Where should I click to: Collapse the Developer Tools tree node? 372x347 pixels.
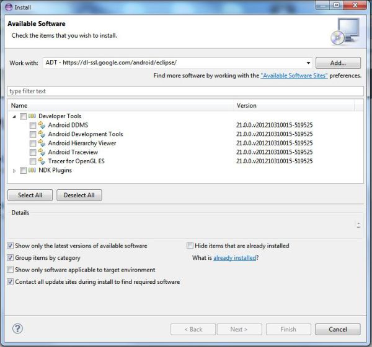click(14, 116)
